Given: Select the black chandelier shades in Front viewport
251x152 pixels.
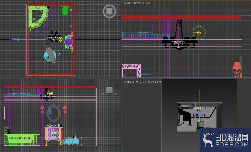Looking at the screenshot, I should tap(180, 40).
